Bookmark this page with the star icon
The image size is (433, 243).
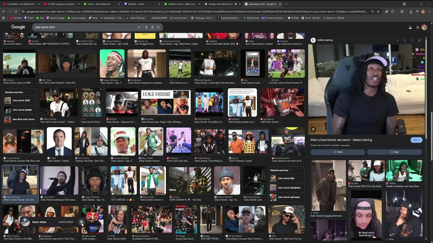(378, 11)
